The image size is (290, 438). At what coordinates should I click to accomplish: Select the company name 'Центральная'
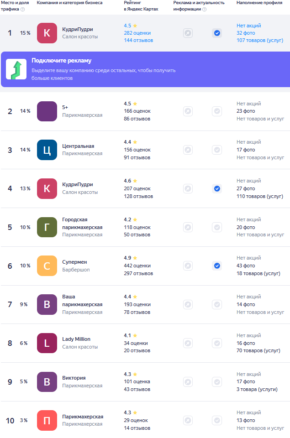pos(78,146)
